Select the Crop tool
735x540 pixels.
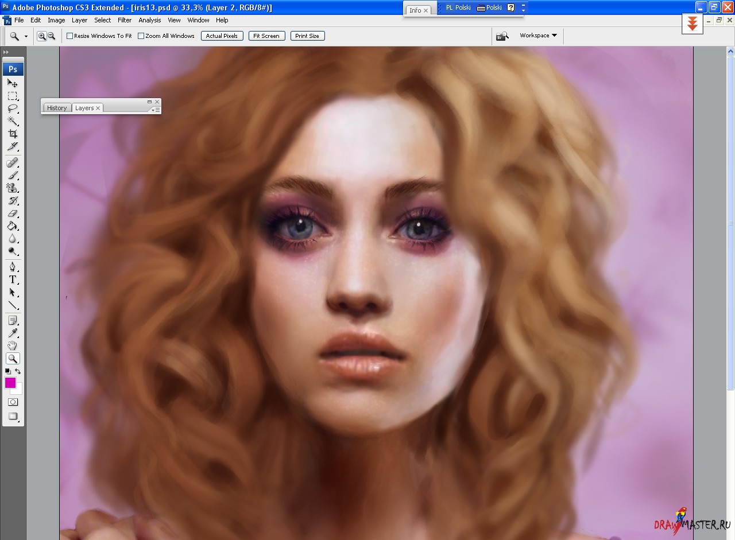pyautogui.click(x=13, y=134)
